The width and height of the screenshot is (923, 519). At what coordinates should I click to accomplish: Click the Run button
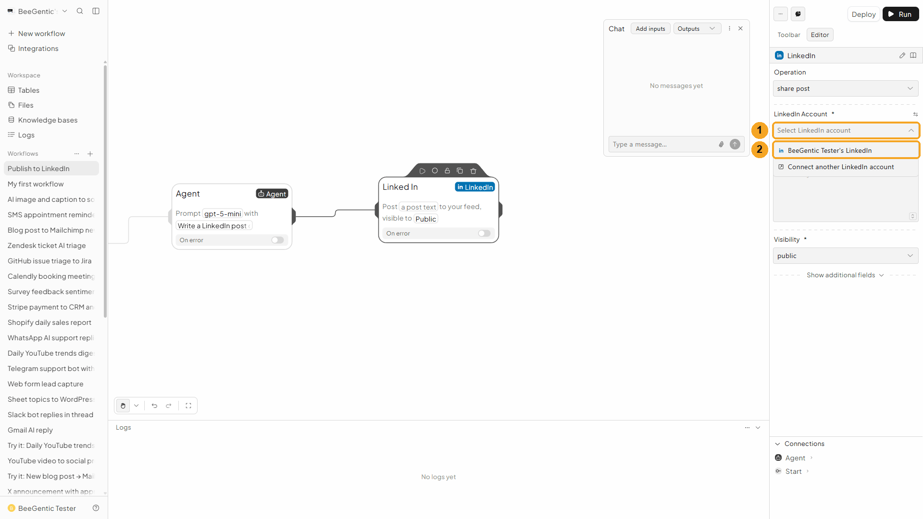click(900, 14)
